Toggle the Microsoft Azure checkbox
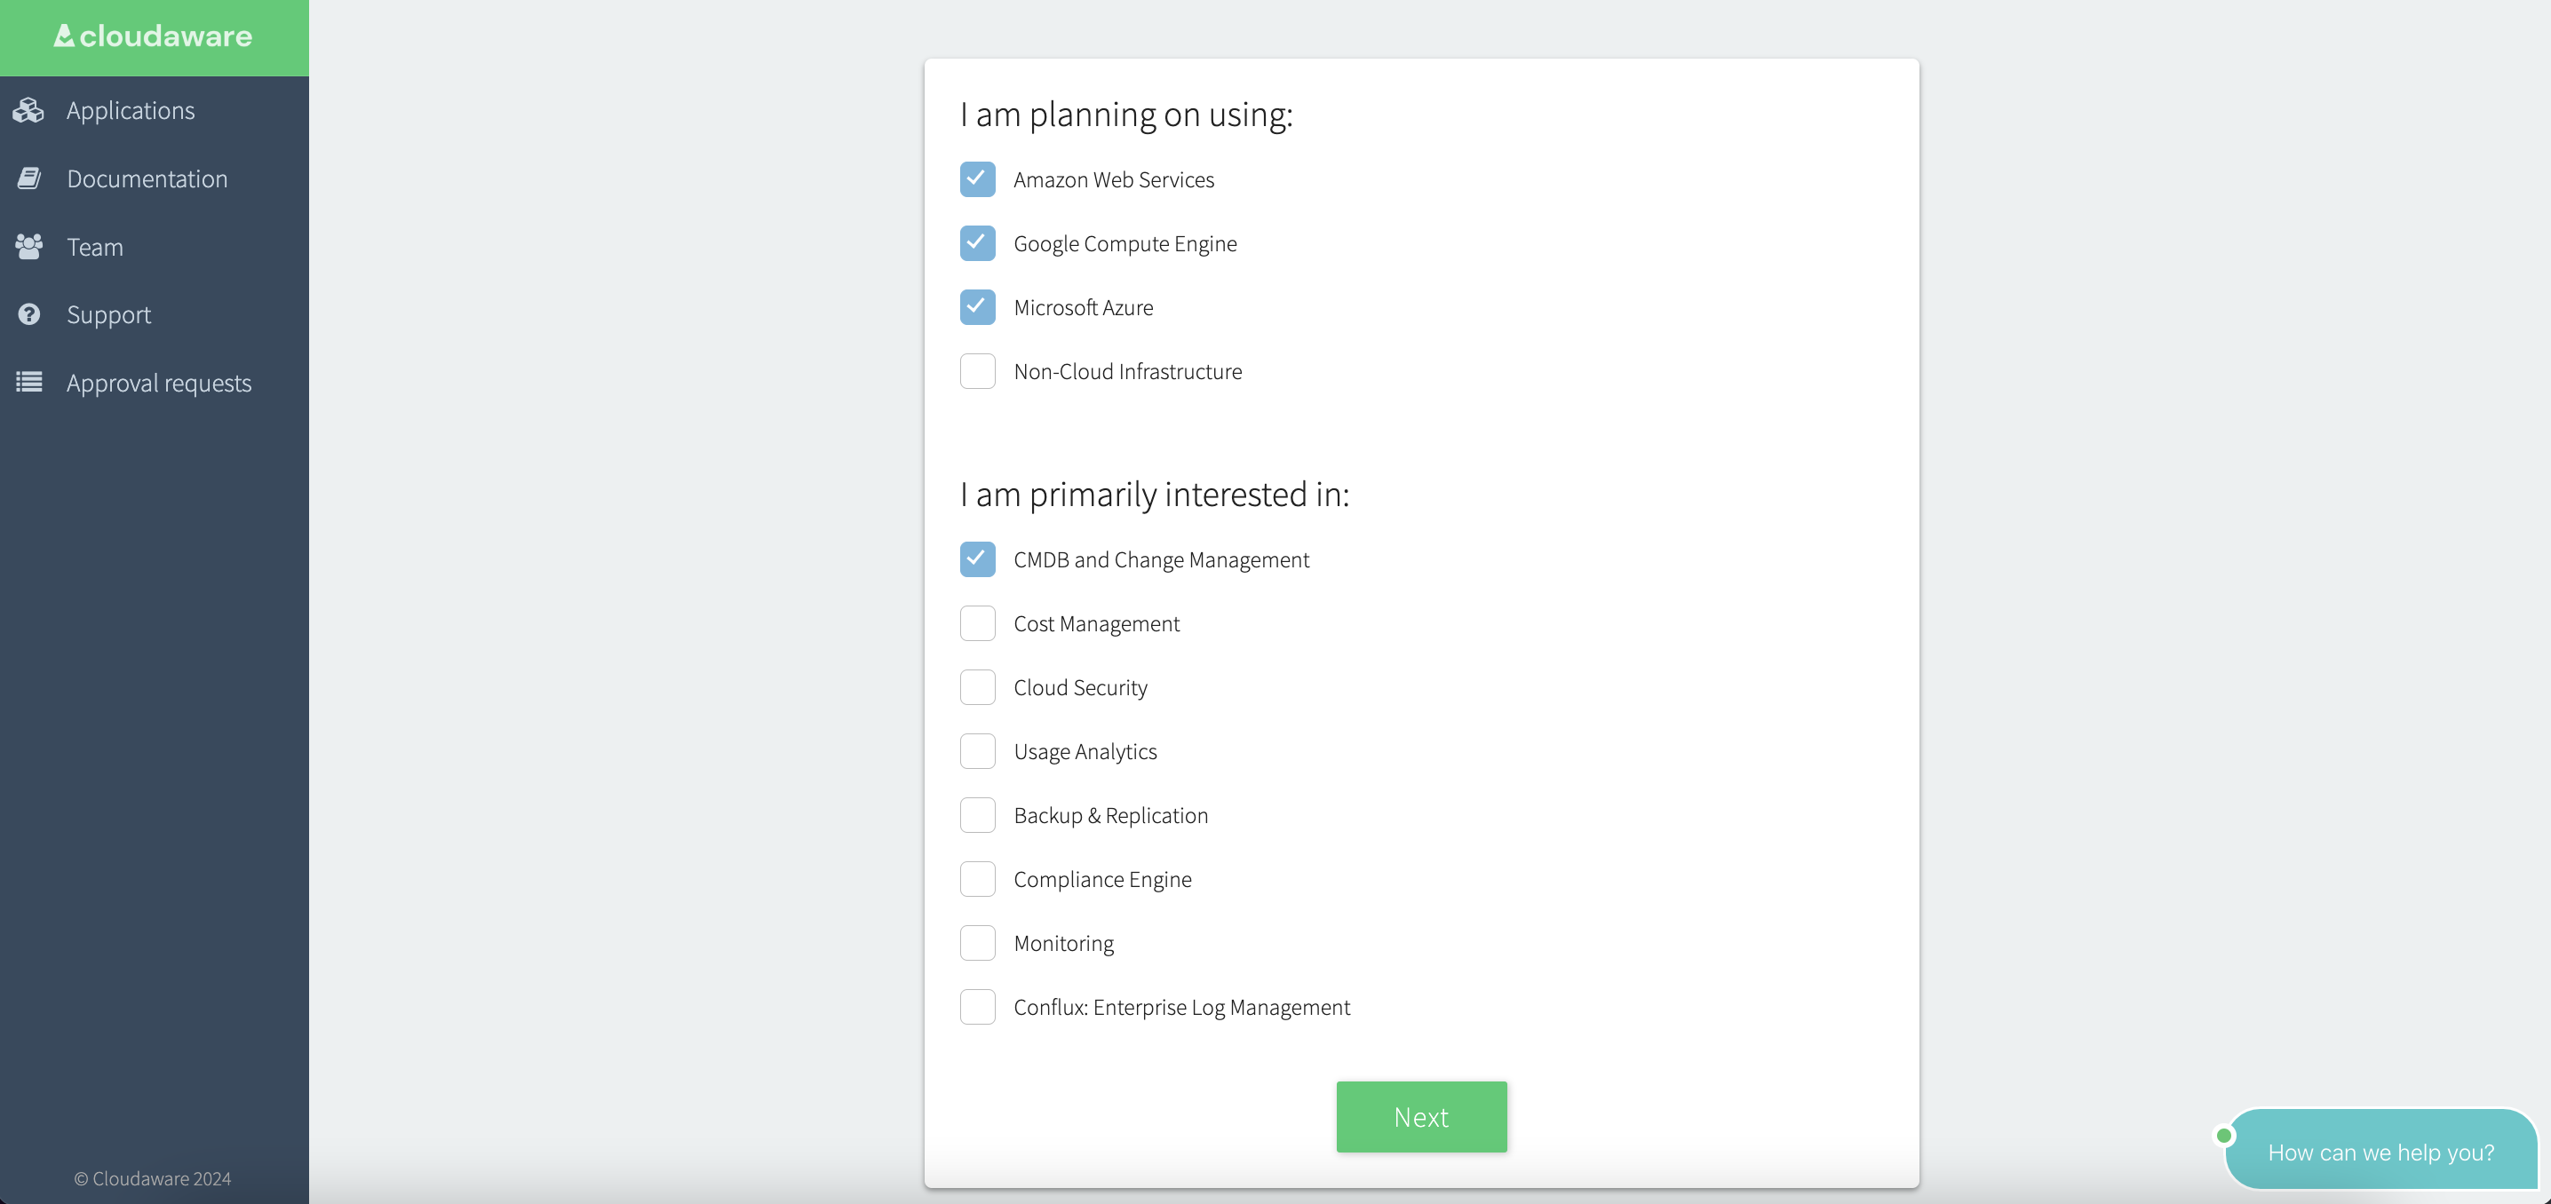The image size is (2551, 1204). [978, 305]
